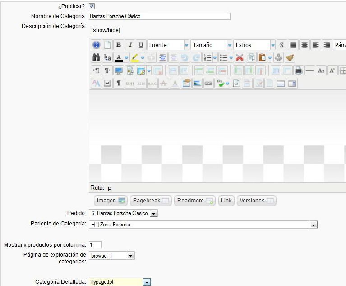Click the Versiones button
Viewport: 346px width, 286px height.
click(256, 201)
